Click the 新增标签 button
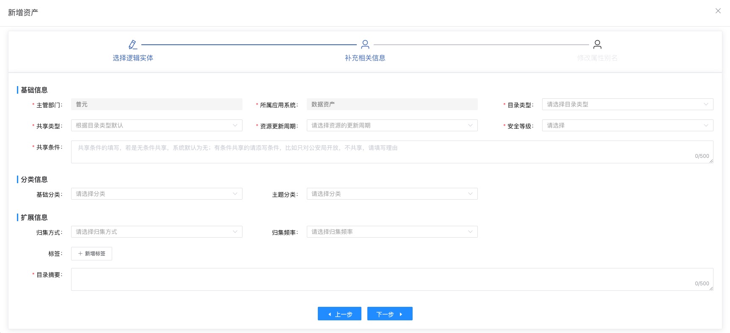 click(x=91, y=254)
